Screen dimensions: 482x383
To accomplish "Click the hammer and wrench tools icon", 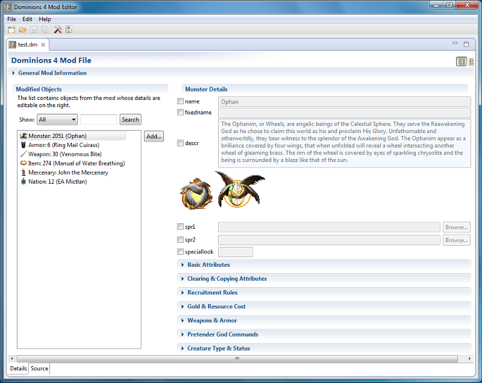I will [58, 30].
